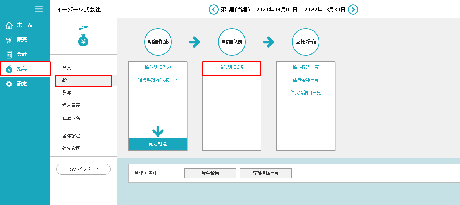Click the ホーム house icon
The height and width of the screenshot is (205, 460).
[x=9, y=25]
